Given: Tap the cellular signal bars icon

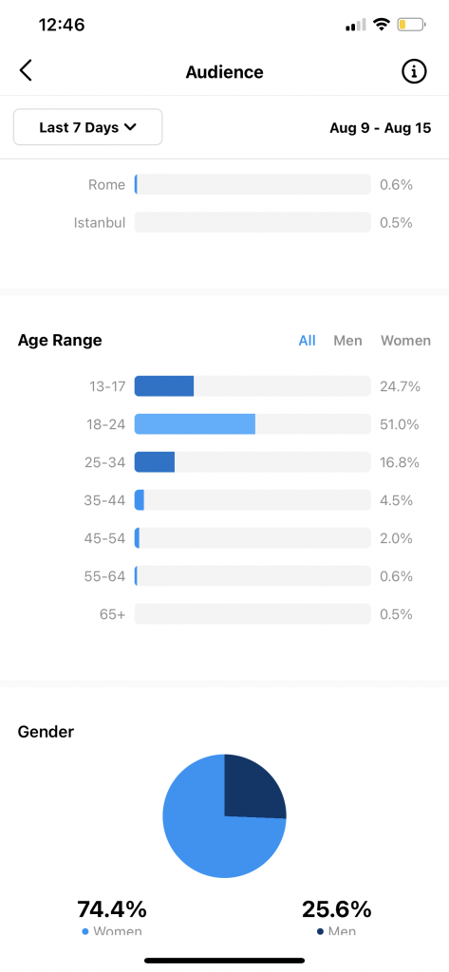Looking at the screenshot, I should click(356, 26).
